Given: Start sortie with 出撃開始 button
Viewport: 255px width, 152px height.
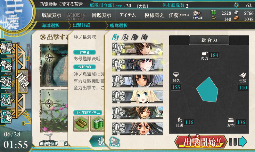Looking at the screenshot, I should (x=201, y=142).
